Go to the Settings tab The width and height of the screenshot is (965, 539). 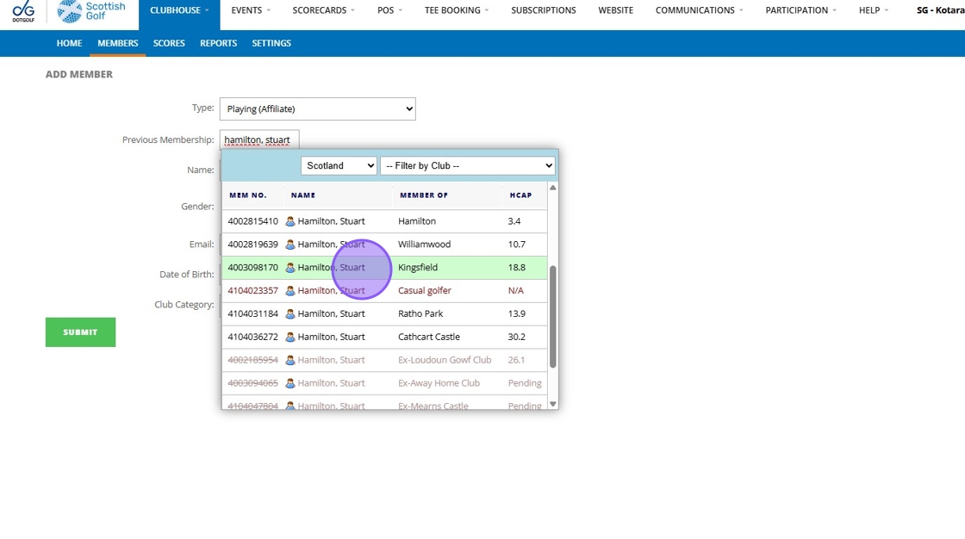[x=271, y=43]
